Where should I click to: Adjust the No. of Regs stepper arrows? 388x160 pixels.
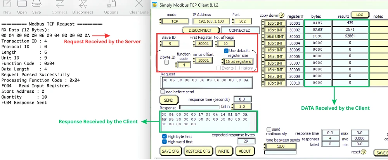click(x=216, y=43)
